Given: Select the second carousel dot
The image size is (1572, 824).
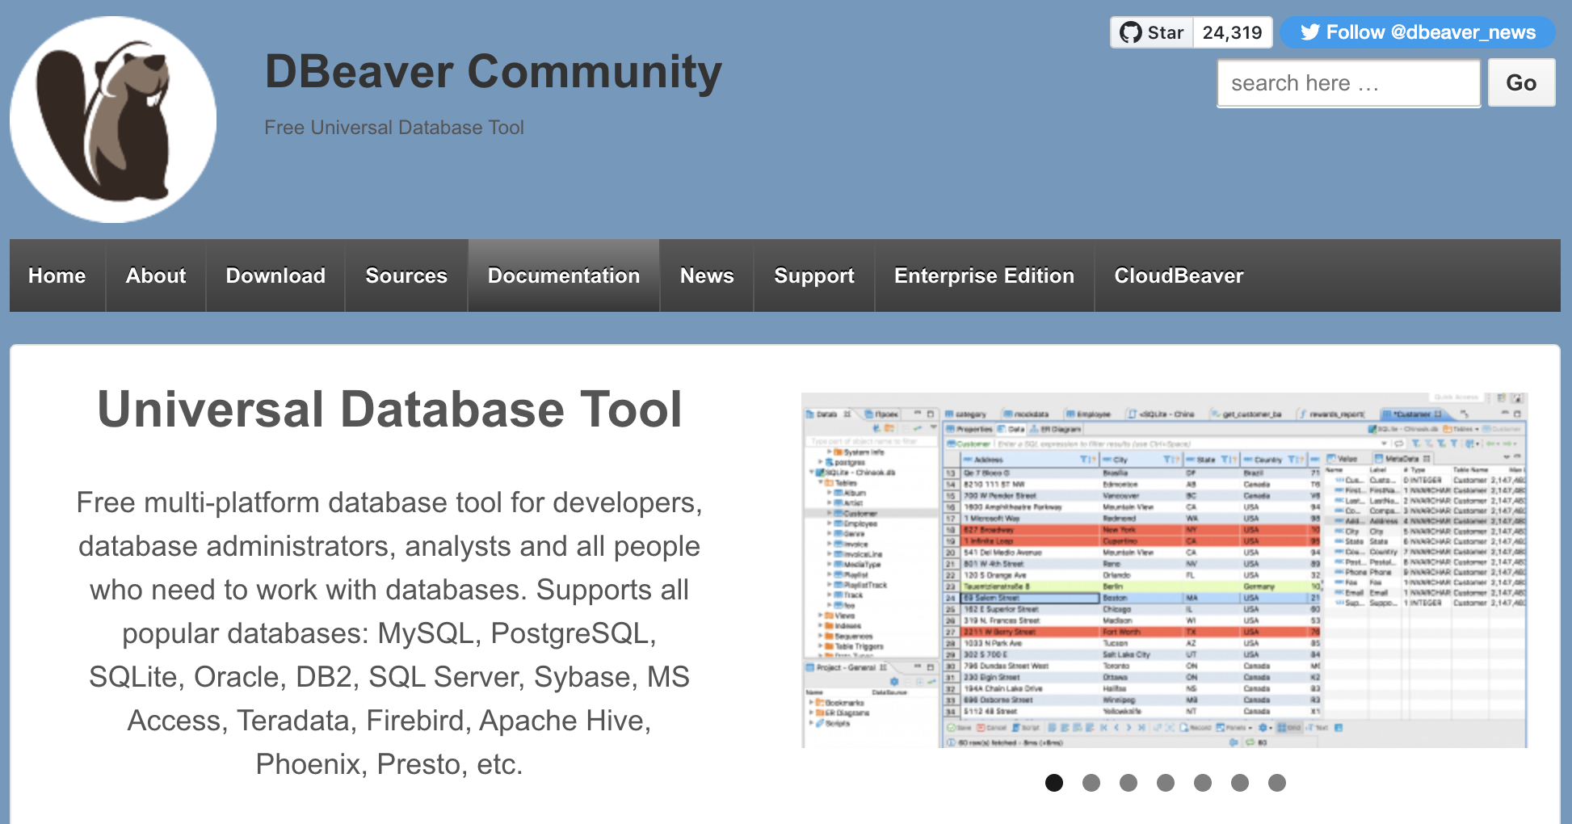Looking at the screenshot, I should 1091,783.
